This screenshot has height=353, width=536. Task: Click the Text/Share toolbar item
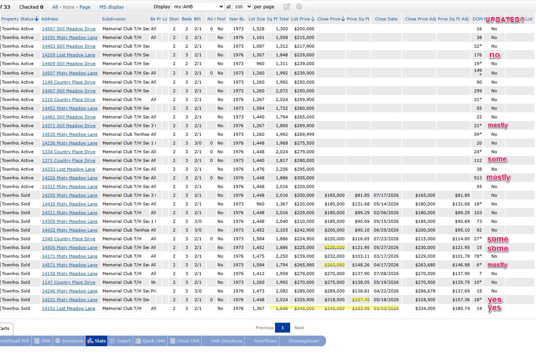(265, 341)
